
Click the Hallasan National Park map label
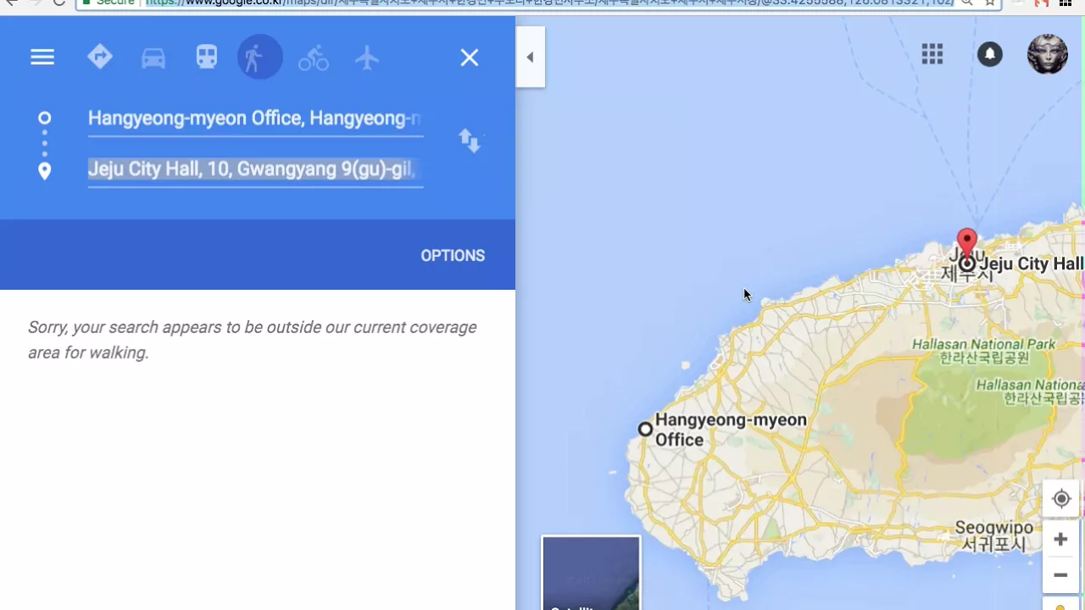click(984, 351)
